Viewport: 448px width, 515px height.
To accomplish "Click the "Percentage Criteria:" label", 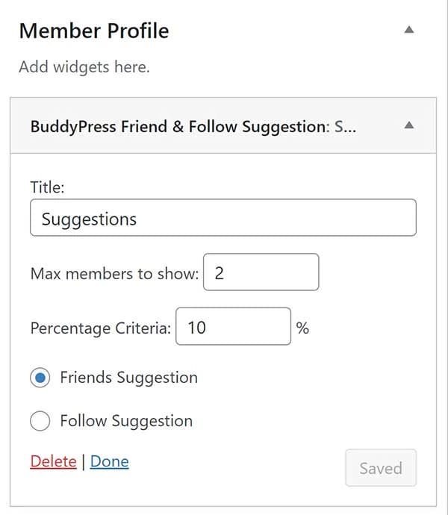I will click(x=101, y=328).
